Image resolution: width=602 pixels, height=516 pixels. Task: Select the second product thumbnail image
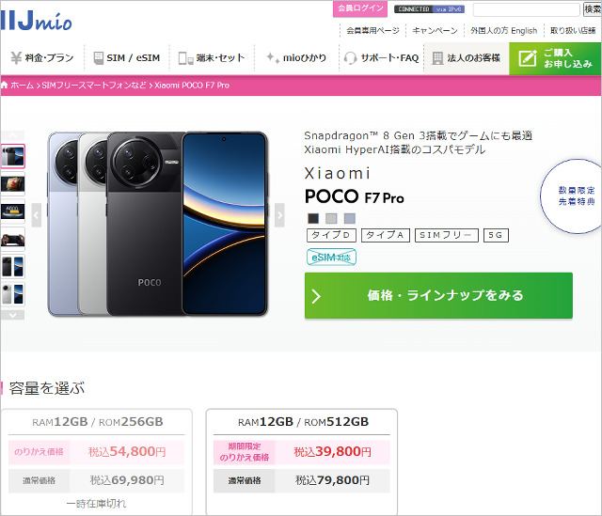[x=13, y=182]
